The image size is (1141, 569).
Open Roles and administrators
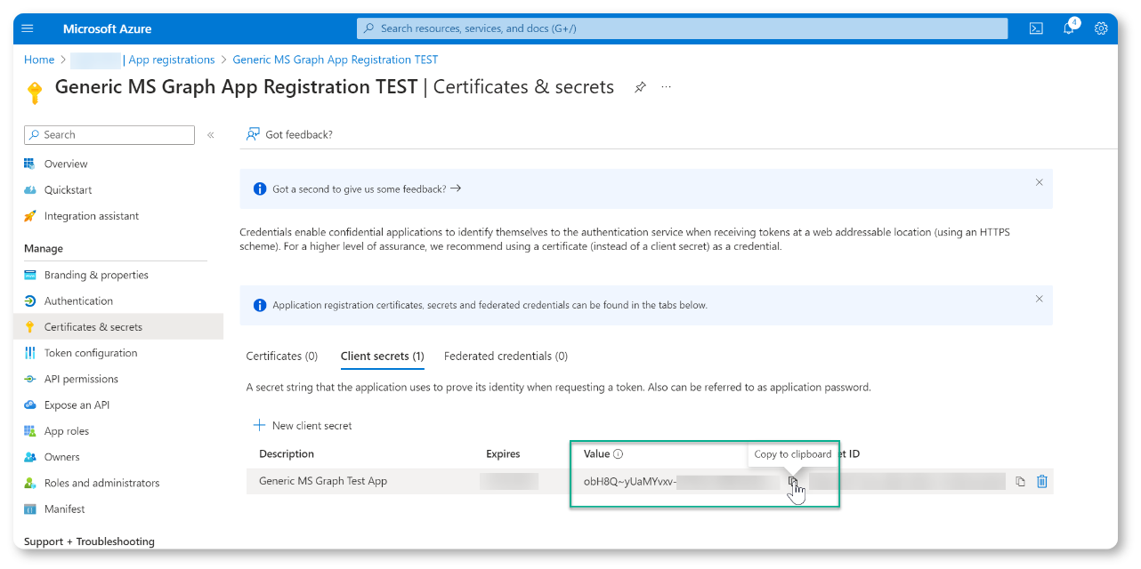click(x=102, y=483)
